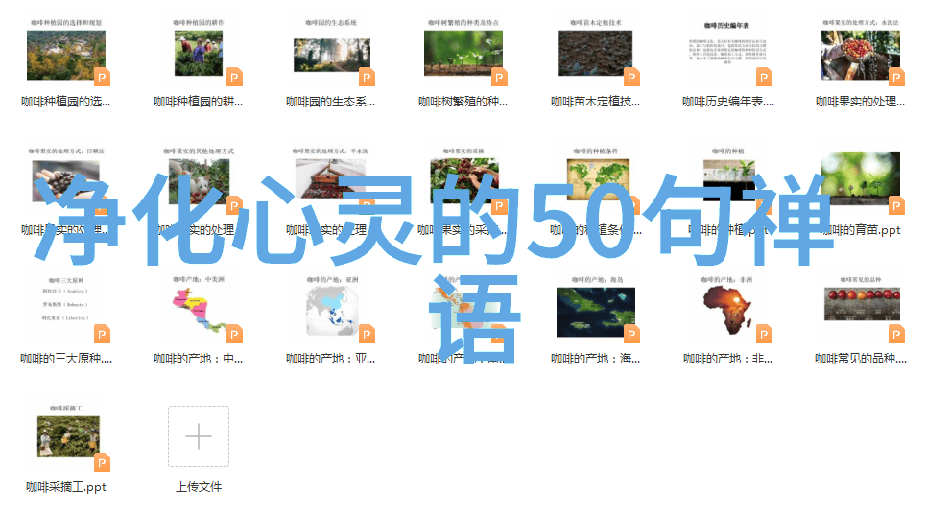The width and height of the screenshot is (950, 515).
Task: Click PPT badge on 咖啡采摘工.ppt thumbnail
Action: pyautogui.click(x=102, y=462)
